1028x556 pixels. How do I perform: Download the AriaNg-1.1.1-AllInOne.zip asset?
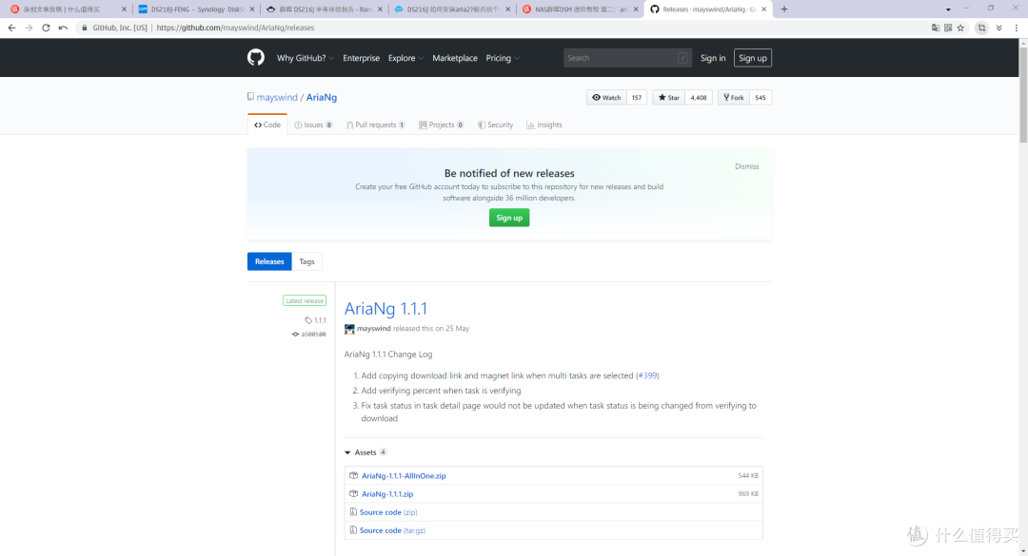point(405,475)
